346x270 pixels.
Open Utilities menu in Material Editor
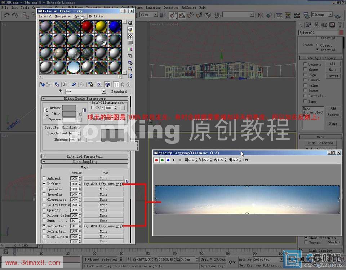pos(96,16)
